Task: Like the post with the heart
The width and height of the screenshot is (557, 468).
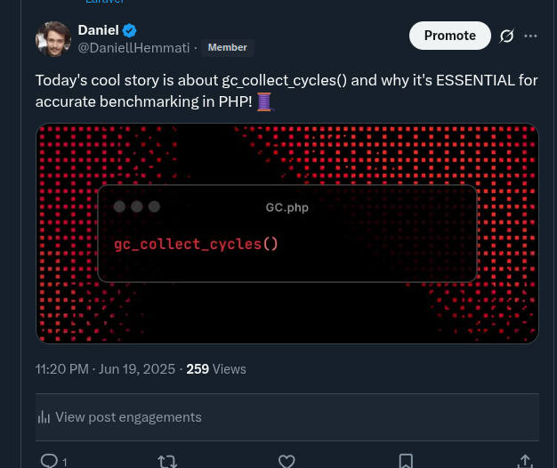Action: click(x=287, y=461)
